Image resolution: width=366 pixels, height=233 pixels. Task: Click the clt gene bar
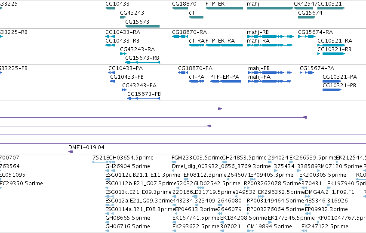pos(196,17)
